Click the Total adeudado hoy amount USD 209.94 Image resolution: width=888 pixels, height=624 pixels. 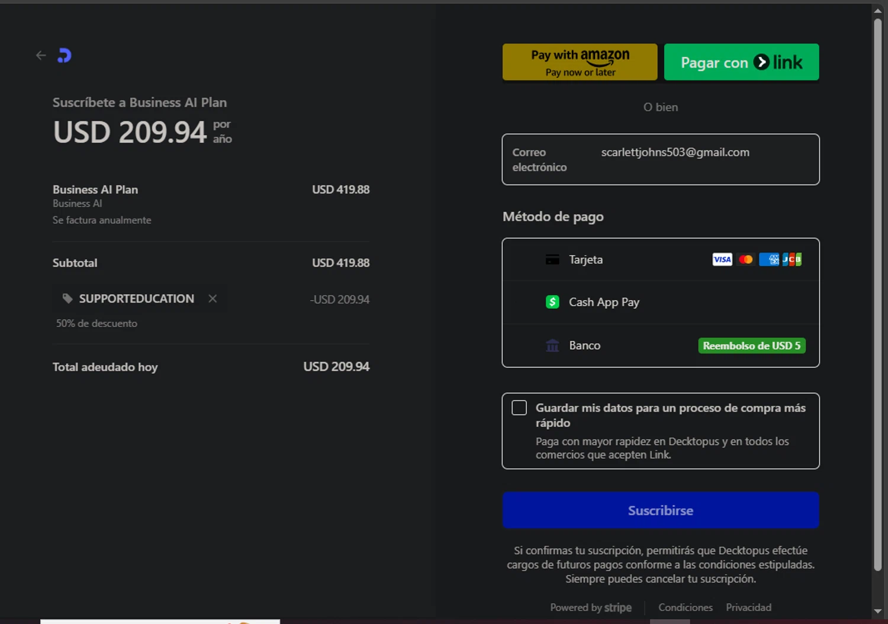tap(336, 366)
